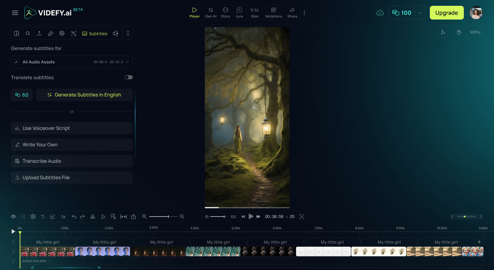494x270 pixels.
Task: Select the hand pan tool
Action: pyautogui.click(x=459, y=32)
